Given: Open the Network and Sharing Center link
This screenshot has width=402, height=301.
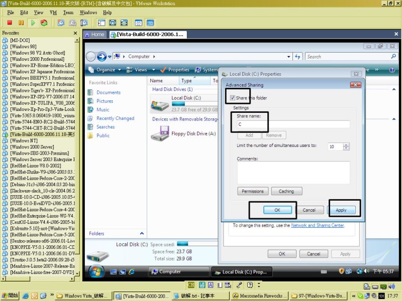Looking at the screenshot, I should pyautogui.click(x=318, y=225).
